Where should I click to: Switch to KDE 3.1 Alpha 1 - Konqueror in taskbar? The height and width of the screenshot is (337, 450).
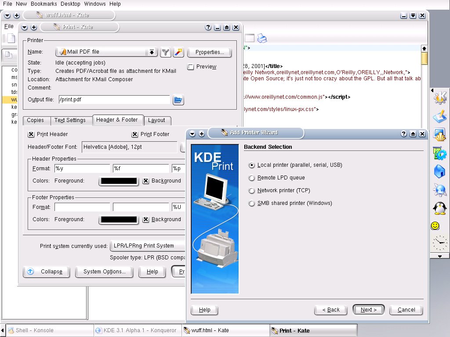pos(138,330)
